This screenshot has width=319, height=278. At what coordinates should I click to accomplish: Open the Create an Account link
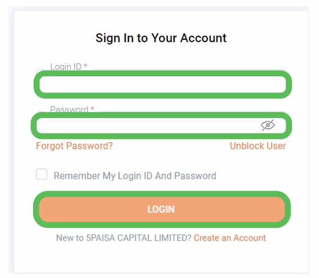230,238
